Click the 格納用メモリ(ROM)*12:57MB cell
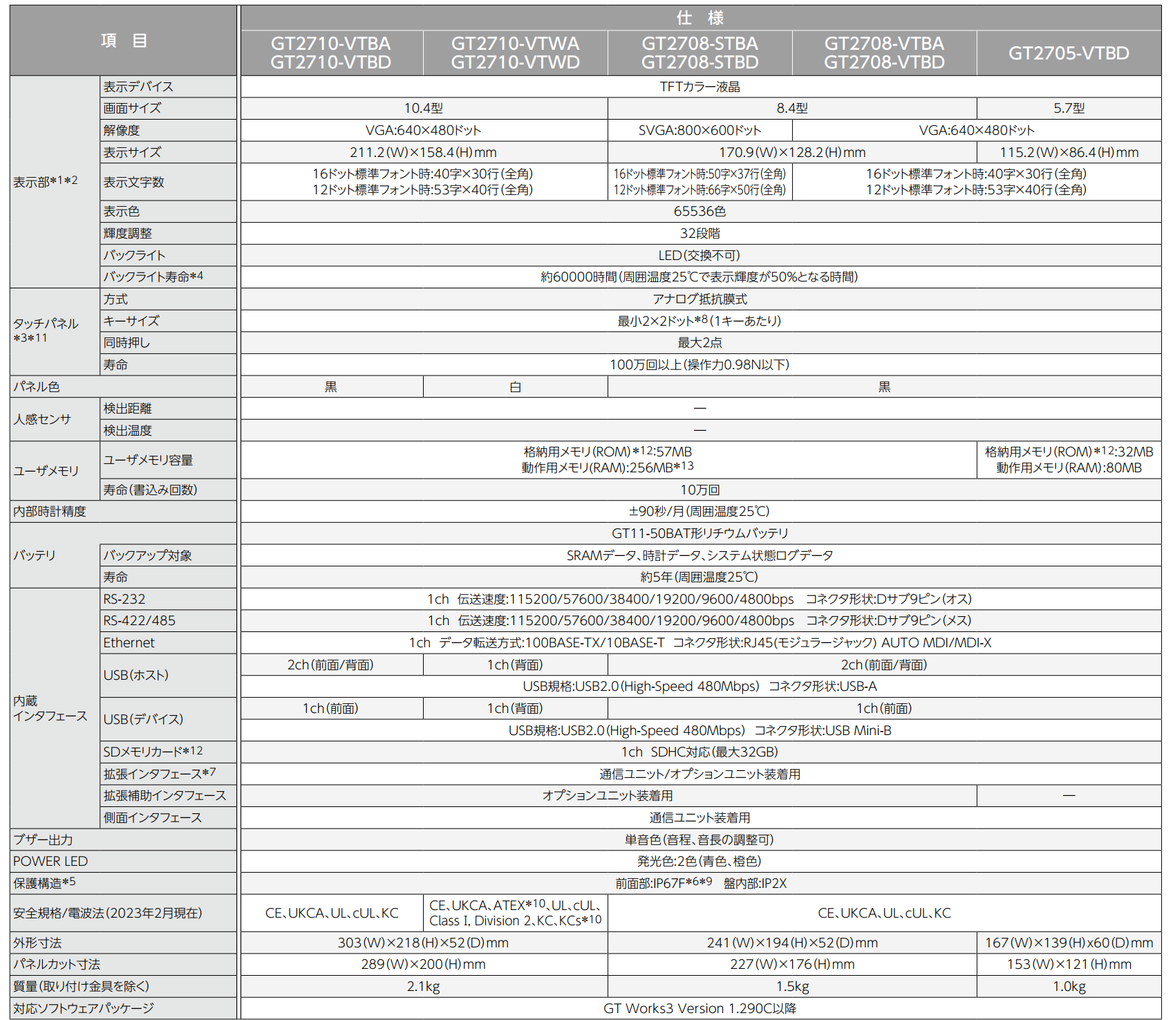 [608, 460]
